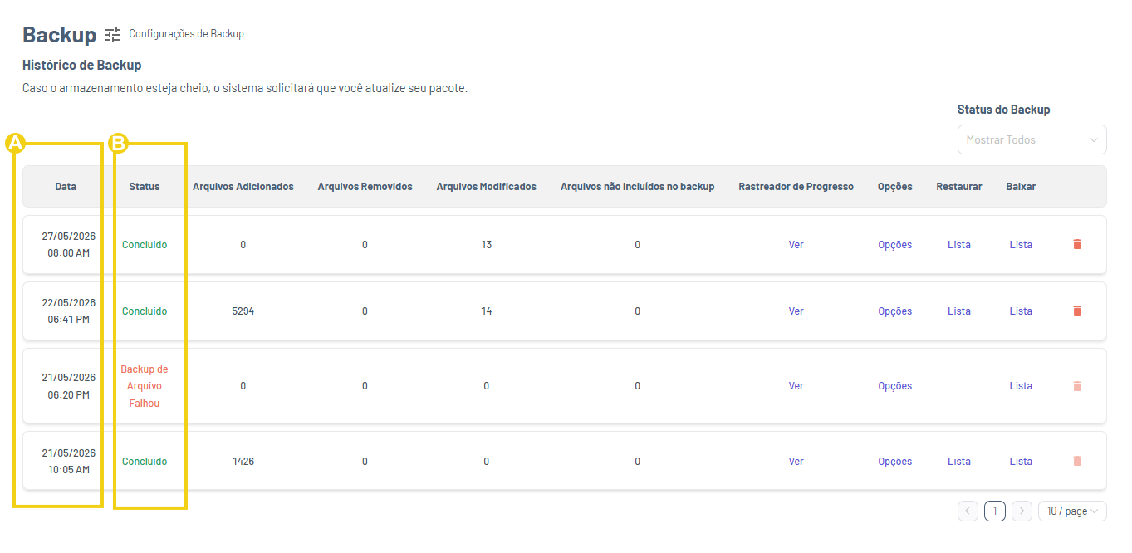The width and height of the screenshot is (1132, 553).
Task: Select Concluído status of 21/05/2026 10:05 AM row
Action: point(145,462)
